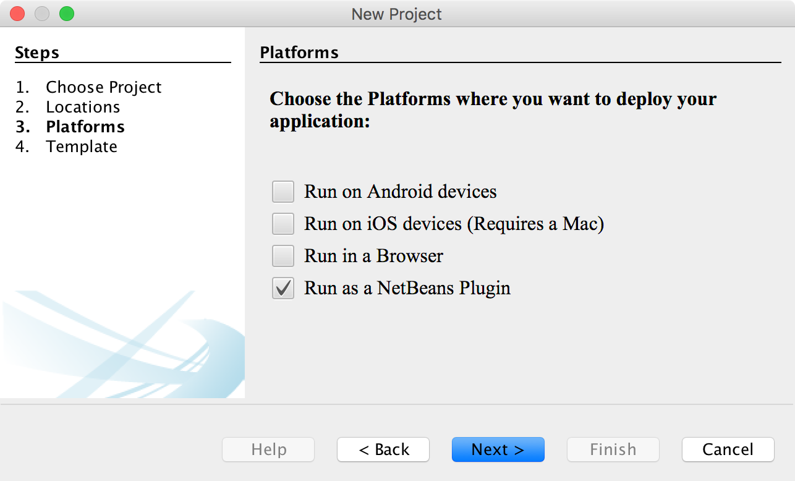Uncheck Run as a NetBeans Plugin
Viewport: 795px width, 481px height.
click(x=283, y=288)
